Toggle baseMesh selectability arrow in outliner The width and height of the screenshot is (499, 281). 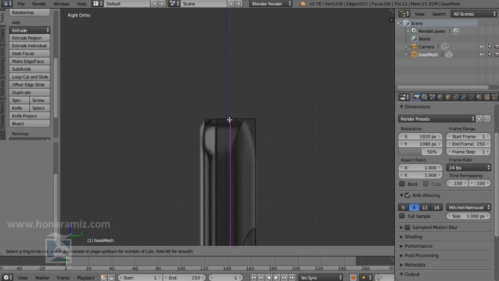[489, 55]
